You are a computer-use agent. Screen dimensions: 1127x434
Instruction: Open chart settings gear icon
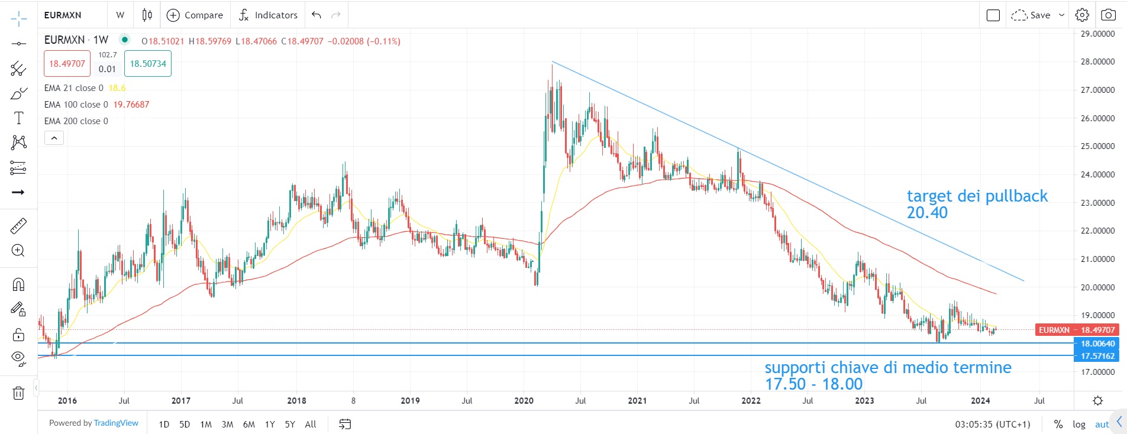point(1082,15)
